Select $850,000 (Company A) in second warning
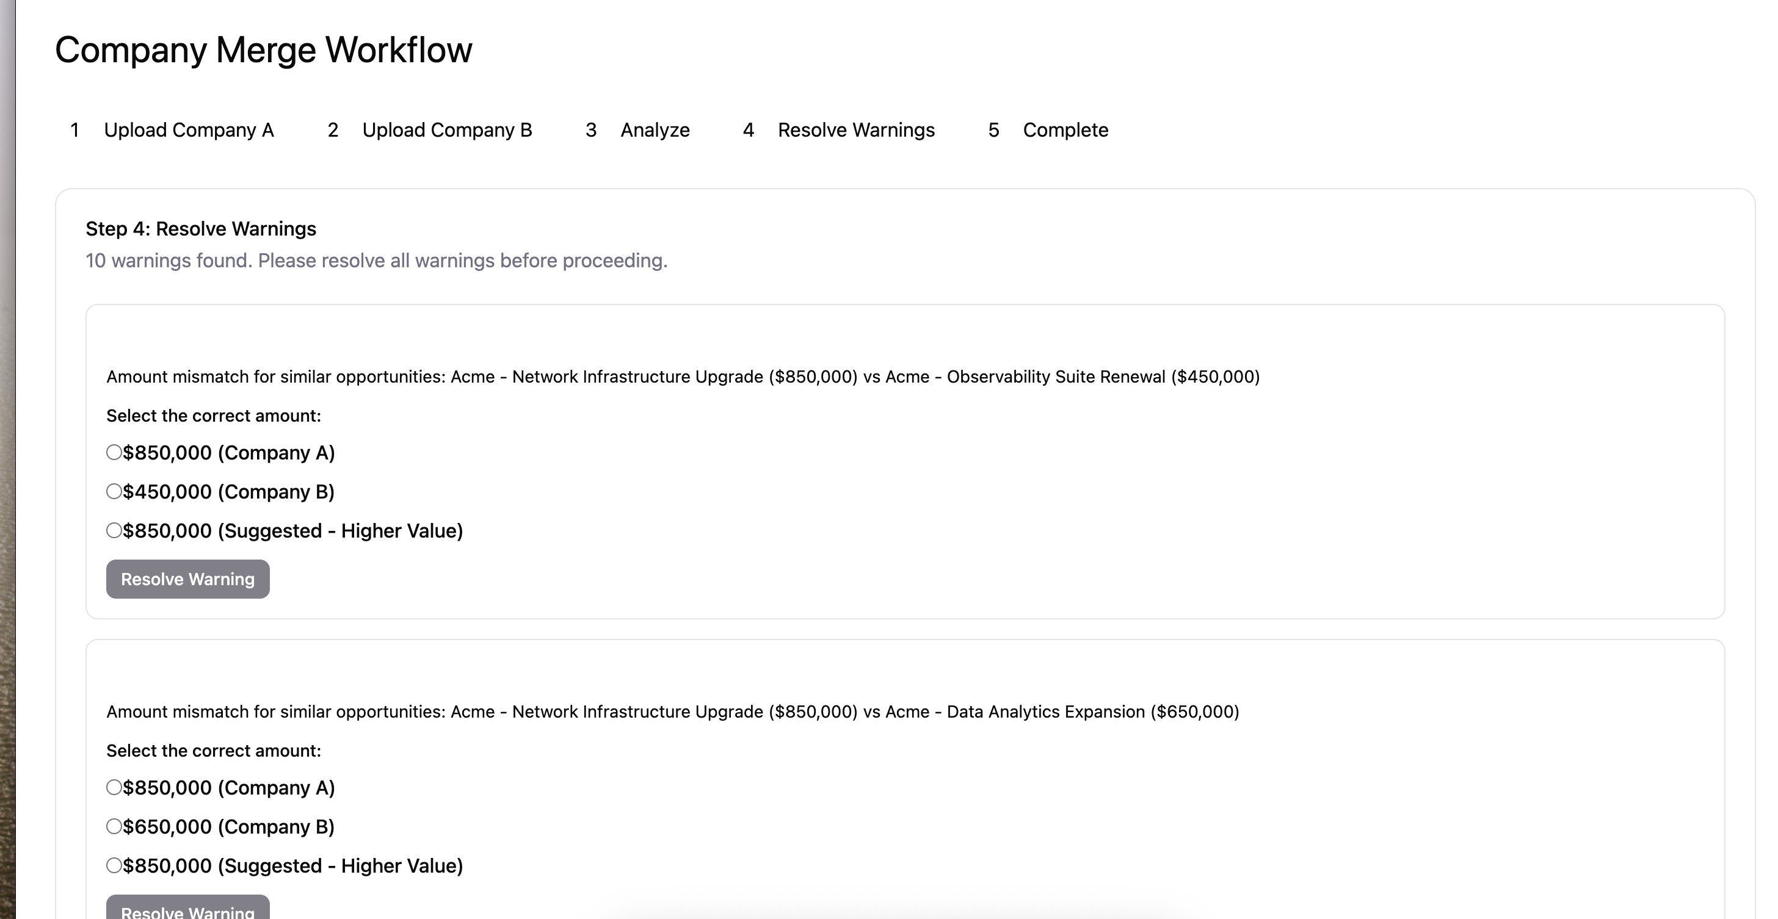 [115, 788]
